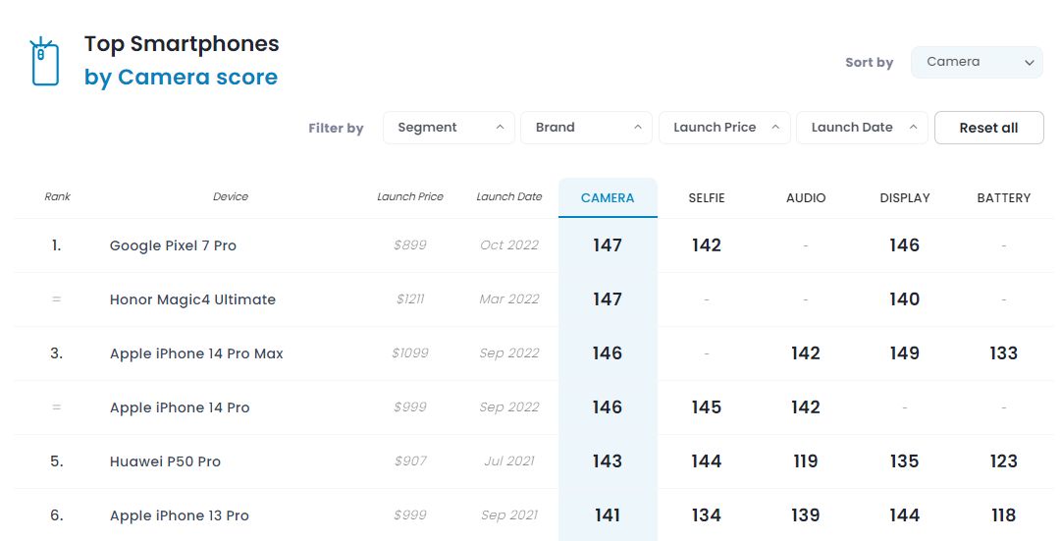Image resolution: width=1061 pixels, height=541 pixels.
Task: Click iPhone 14 Pro selfie score 145
Action: pyautogui.click(x=707, y=407)
